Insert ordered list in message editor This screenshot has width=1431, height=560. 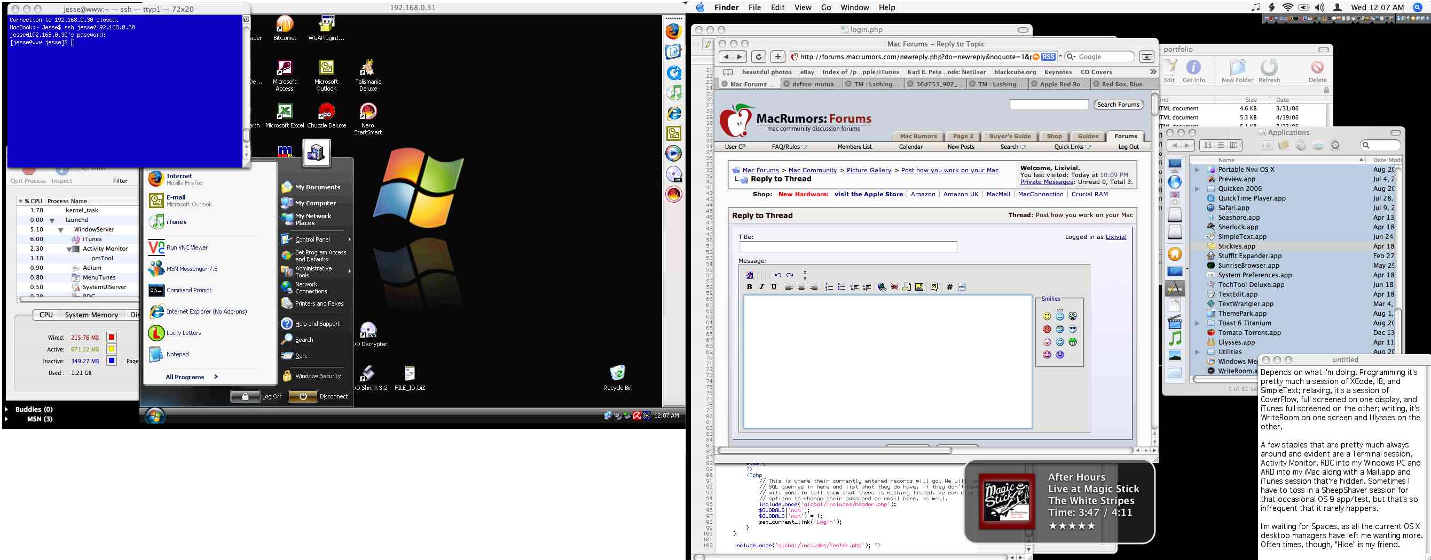coord(829,287)
